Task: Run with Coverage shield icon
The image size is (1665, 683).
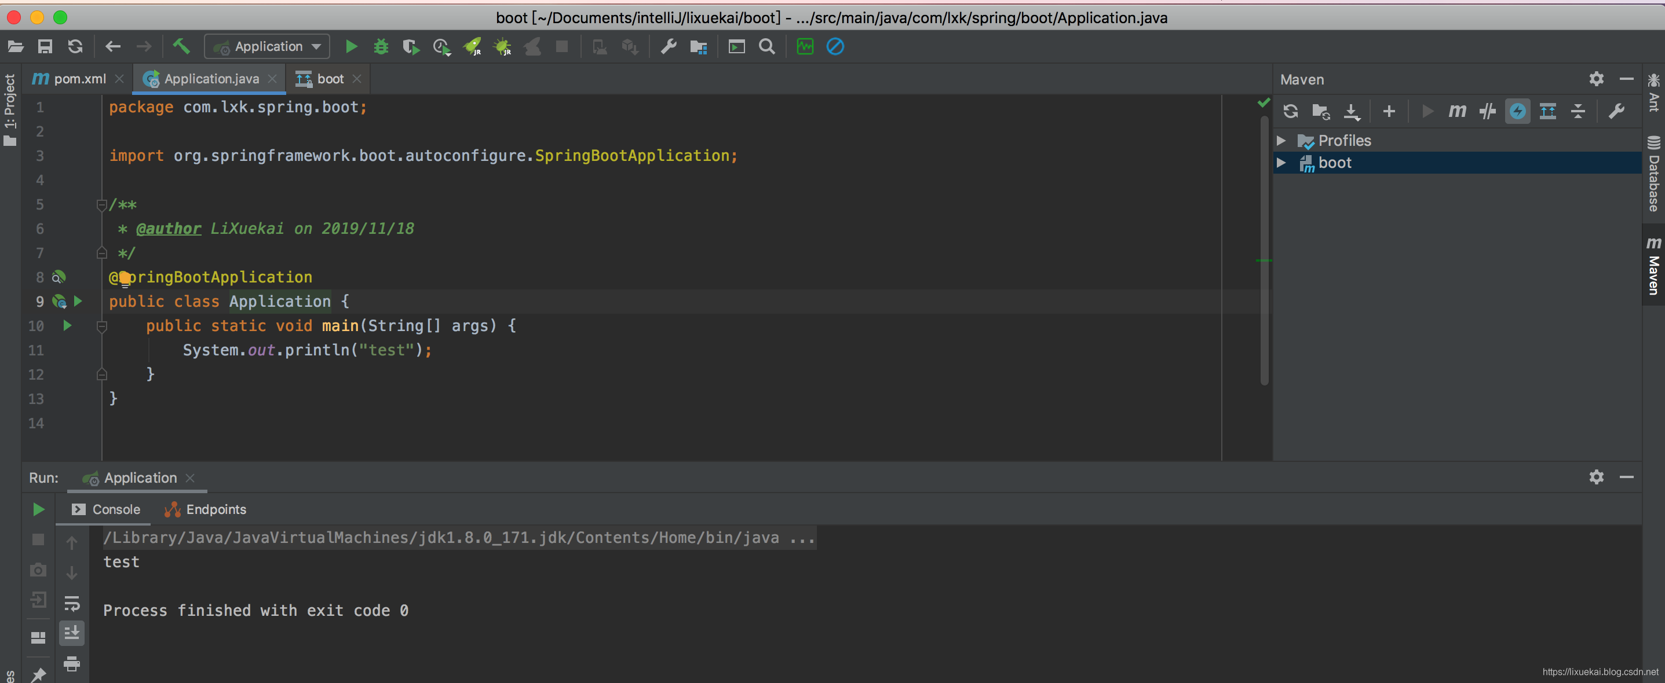Action: (x=410, y=46)
